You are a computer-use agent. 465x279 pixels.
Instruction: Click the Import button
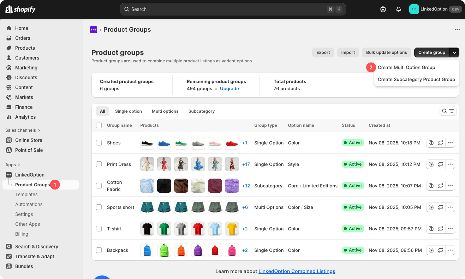348,52
